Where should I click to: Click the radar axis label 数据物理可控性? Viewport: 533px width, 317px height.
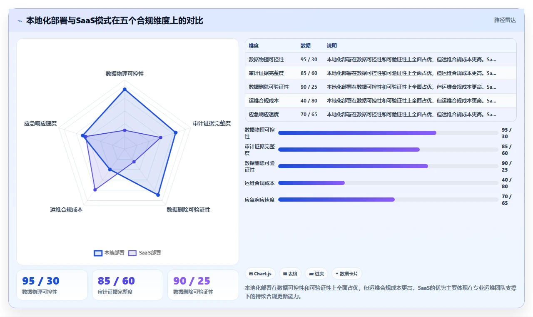point(125,74)
